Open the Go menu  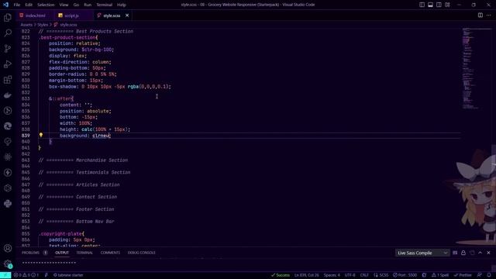tap(76, 5)
